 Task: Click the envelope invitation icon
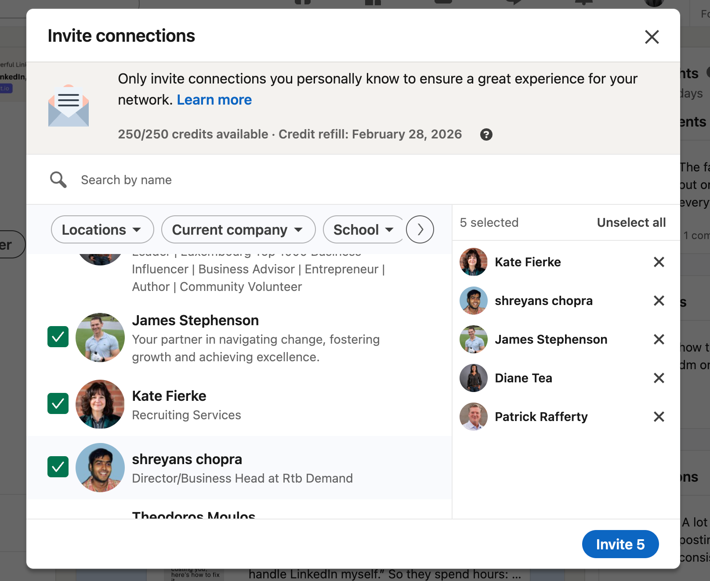69,106
